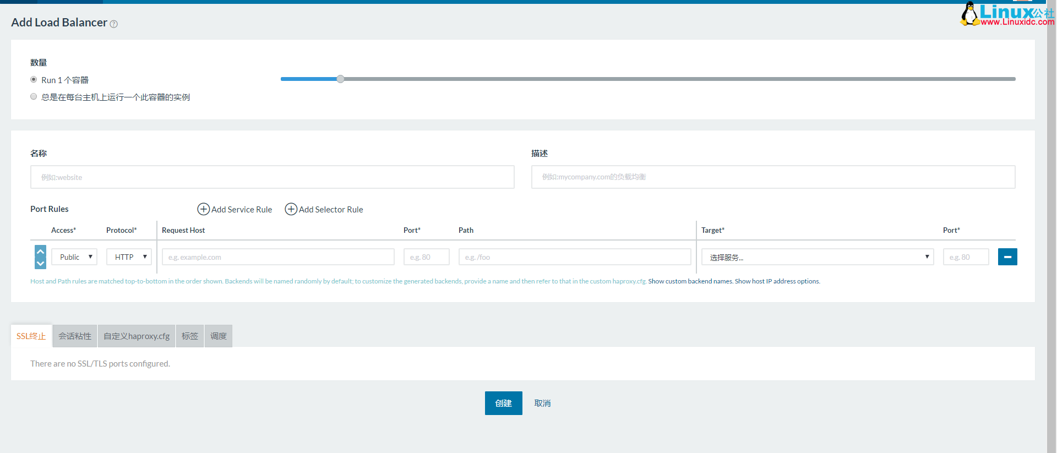Open the 自定义haproxy.cfg tab
The height and width of the screenshot is (453, 1057).
[137, 336]
